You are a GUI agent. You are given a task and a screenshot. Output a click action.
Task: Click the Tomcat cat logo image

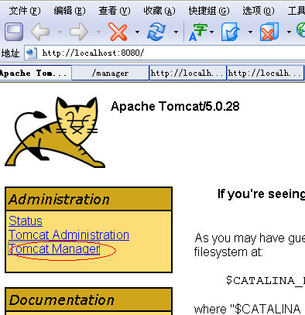[x=55, y=132]
